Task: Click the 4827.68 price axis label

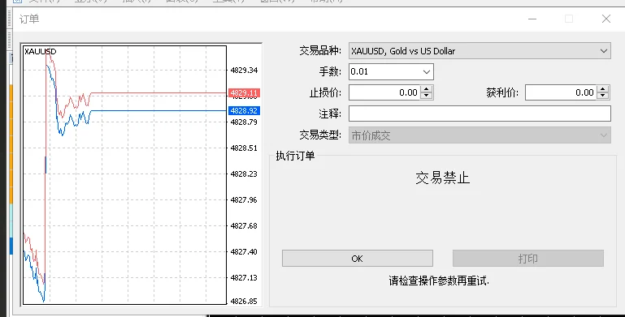Action: pos(244,225)
